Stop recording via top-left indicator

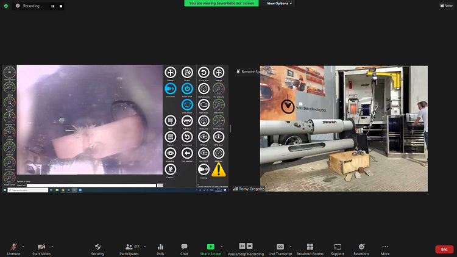tap(61, 6)
